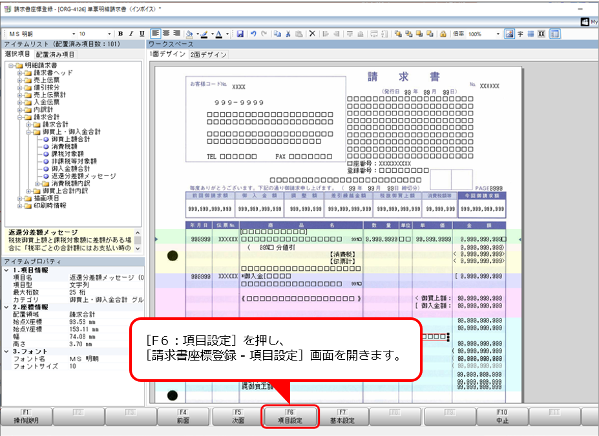Set text alignment to left

(155, 34)
